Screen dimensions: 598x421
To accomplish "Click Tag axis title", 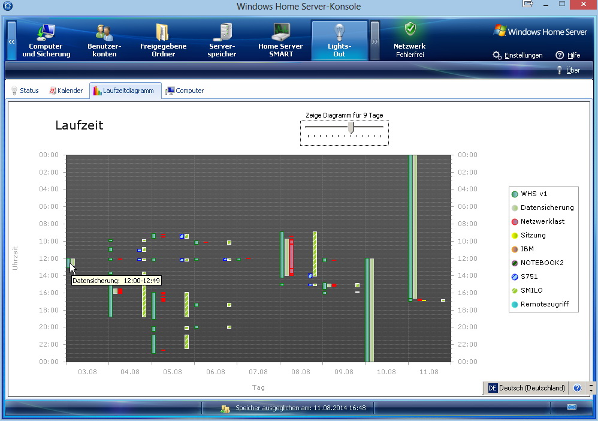I will 258,387.
